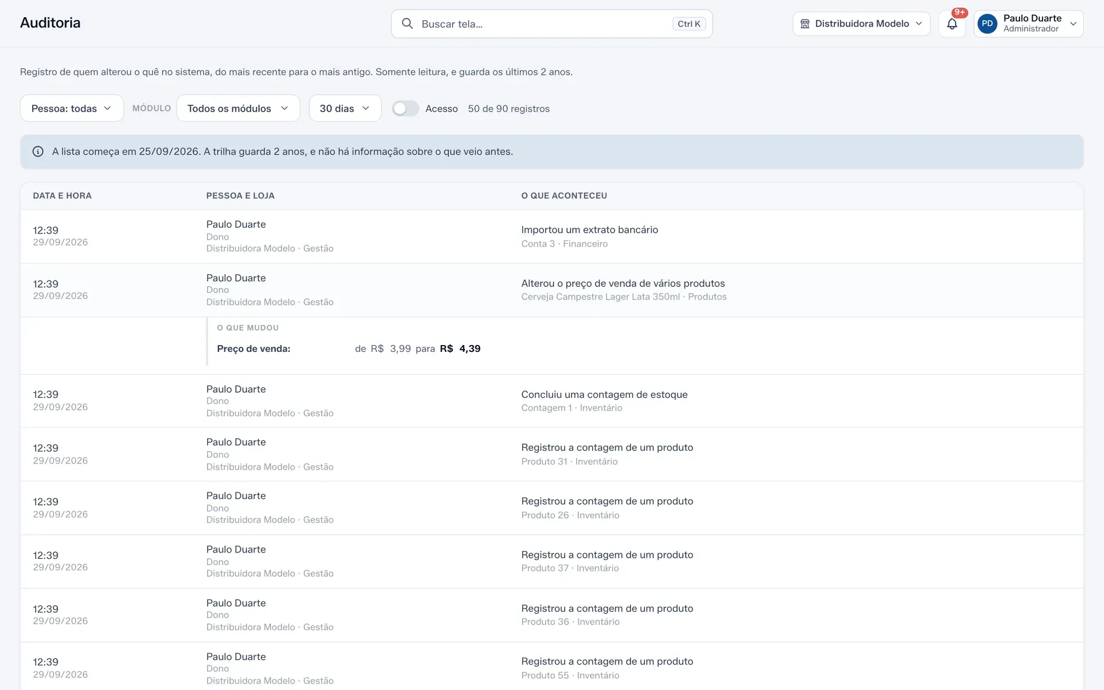Click the Ctrl K shortcut badge
This screenshot has height=690, width=1104.
(689, 24)
